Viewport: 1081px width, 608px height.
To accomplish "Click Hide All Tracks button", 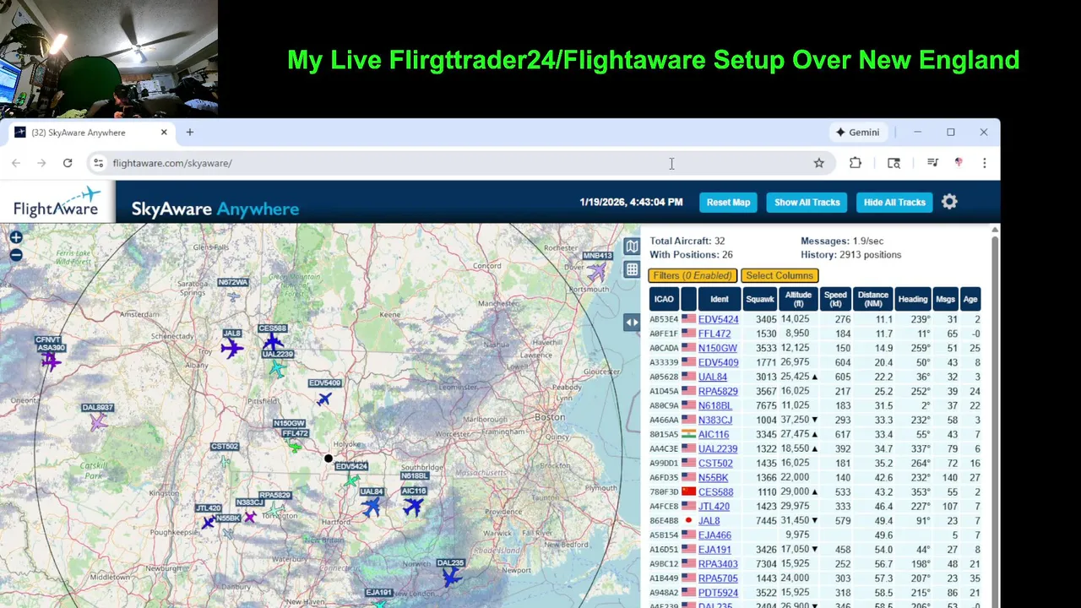I will [894, 202].
